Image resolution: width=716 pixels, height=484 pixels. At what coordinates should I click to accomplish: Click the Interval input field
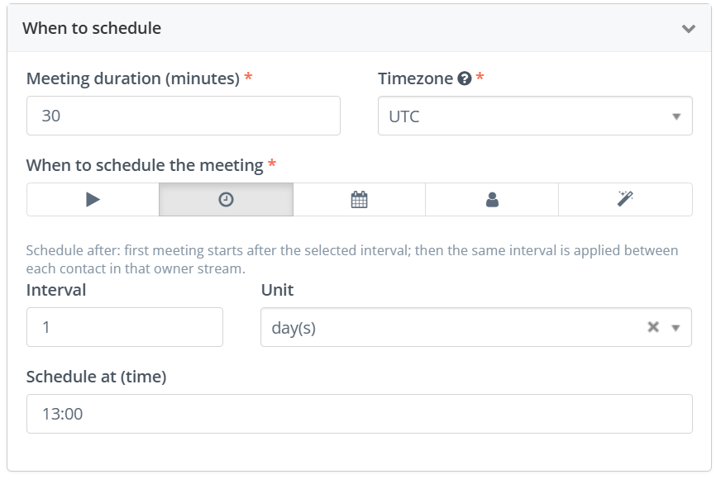(x=125, y=327)
